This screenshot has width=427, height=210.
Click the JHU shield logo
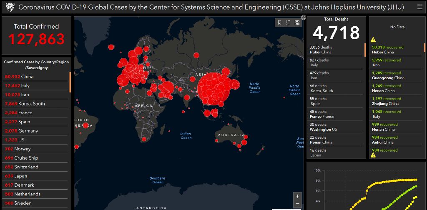[10, 7]
